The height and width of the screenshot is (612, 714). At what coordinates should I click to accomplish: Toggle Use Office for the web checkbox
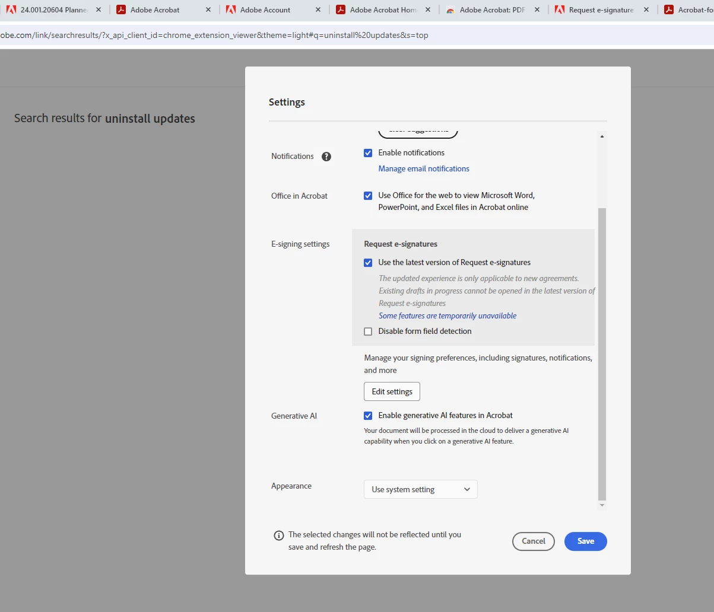pos(368,196)
